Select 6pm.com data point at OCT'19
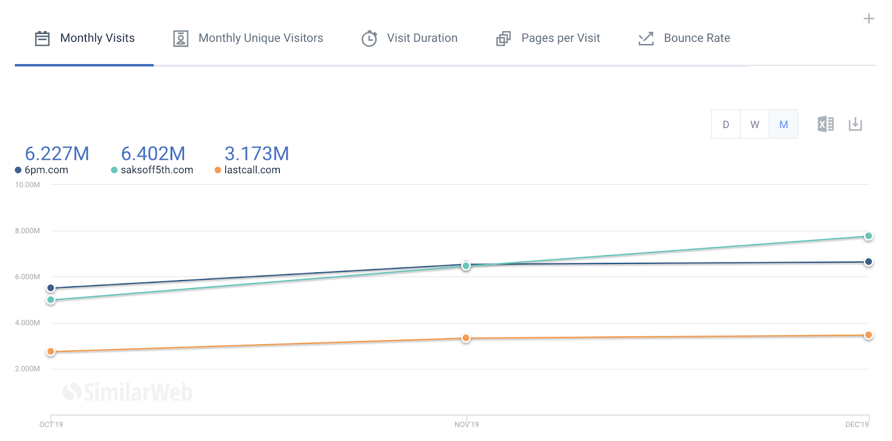892x441 pixels. coord(51,288)
